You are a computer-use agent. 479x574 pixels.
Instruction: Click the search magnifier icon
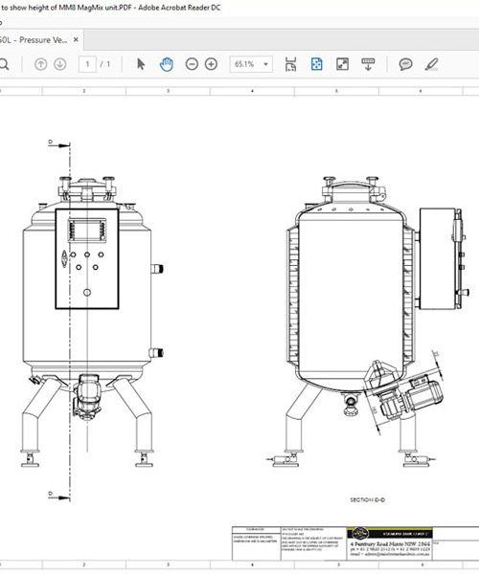[4, 64]
